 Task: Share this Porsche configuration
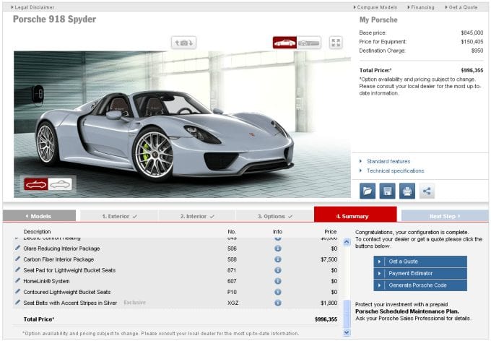point(427,191)
